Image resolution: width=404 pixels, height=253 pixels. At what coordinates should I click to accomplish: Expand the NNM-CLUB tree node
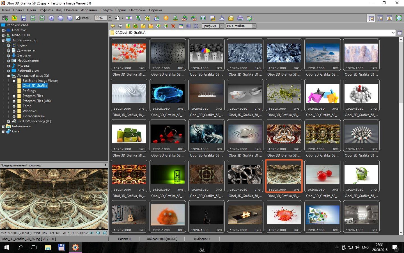(3, 35)
